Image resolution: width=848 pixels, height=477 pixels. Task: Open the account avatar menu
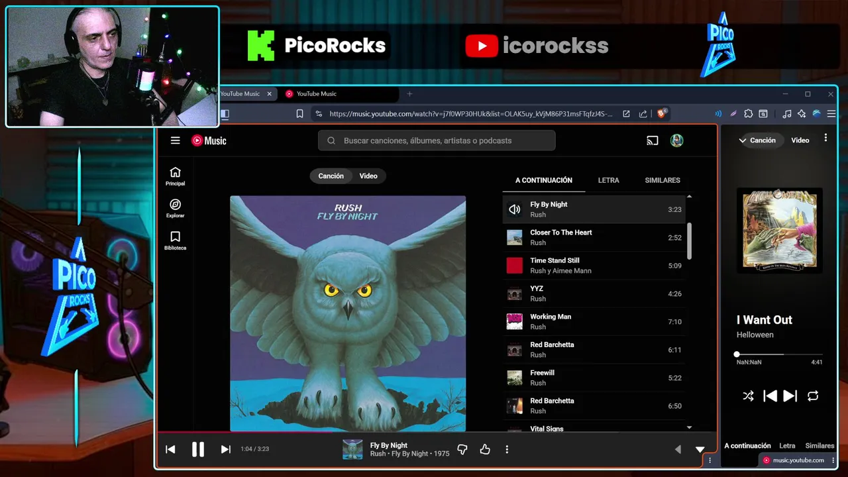(676, 140)
